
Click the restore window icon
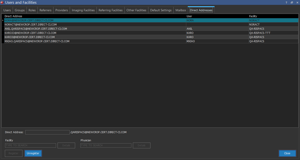point(292,2)
